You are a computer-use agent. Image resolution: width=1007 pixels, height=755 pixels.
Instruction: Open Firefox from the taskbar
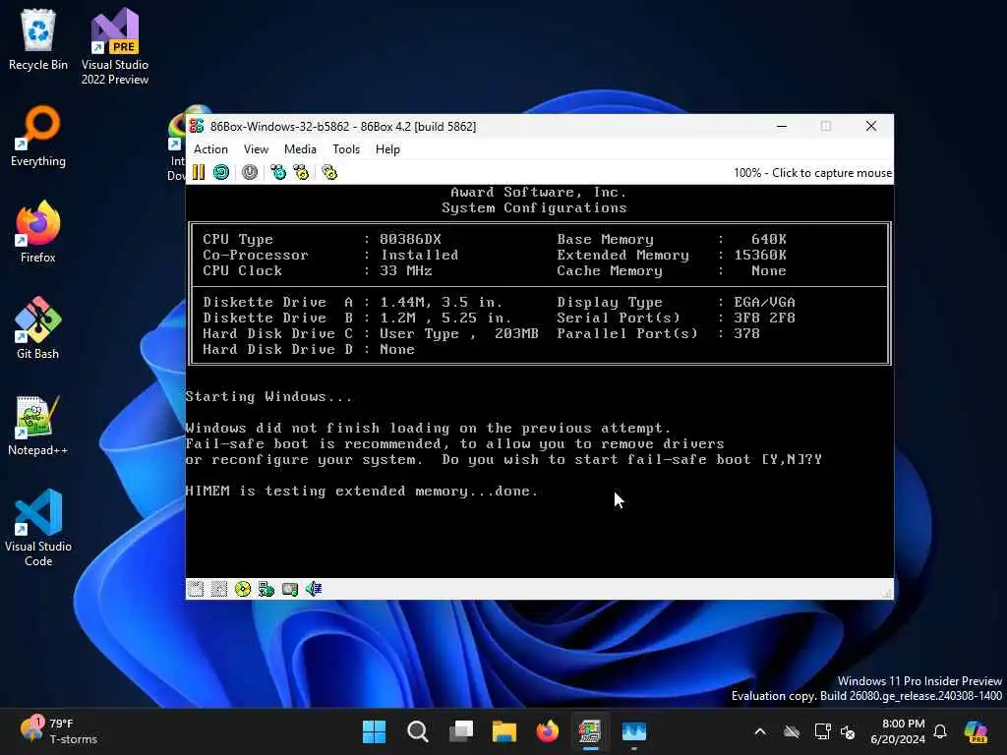click(x=547, y=731)
